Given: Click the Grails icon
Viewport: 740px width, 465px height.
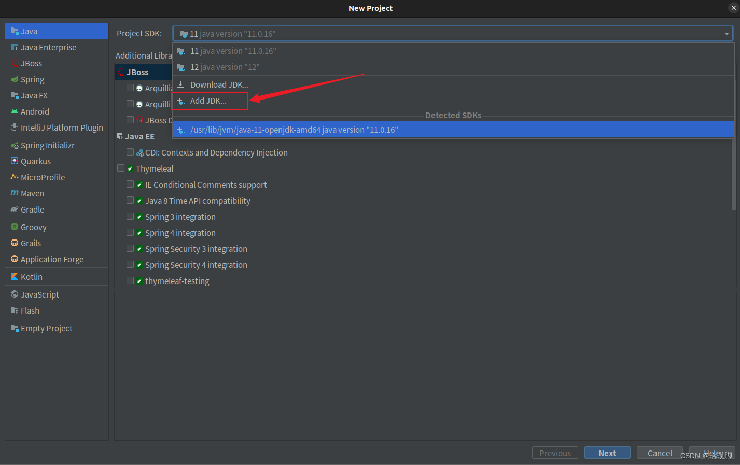Looking at the screenshot, I should pyautogui.click(x=15, y=243).
